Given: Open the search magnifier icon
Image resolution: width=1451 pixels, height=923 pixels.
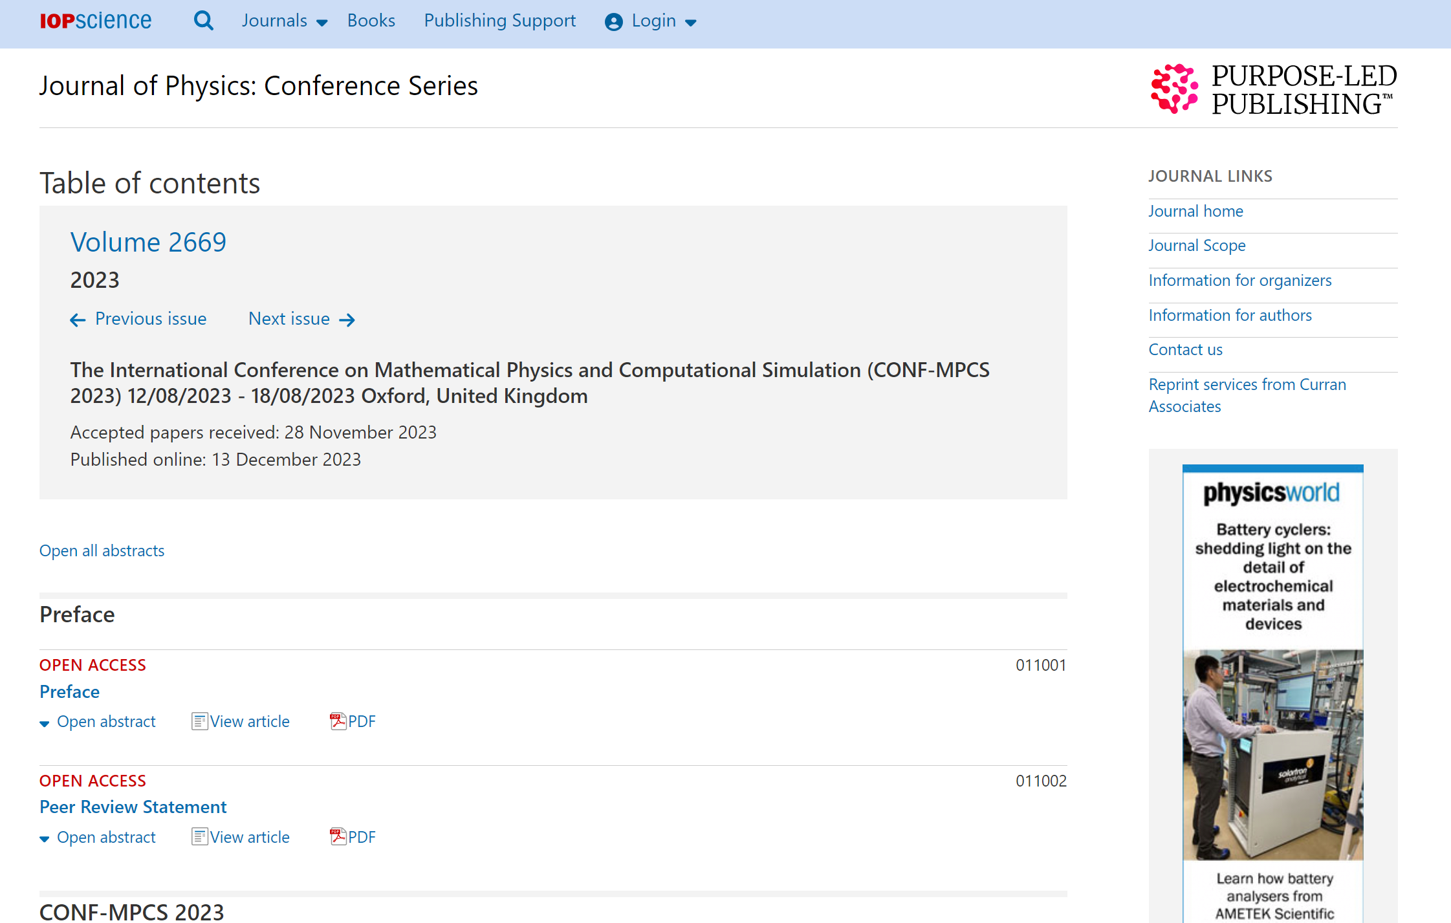Looking at the screenshot, I should [x=204, y=21].
